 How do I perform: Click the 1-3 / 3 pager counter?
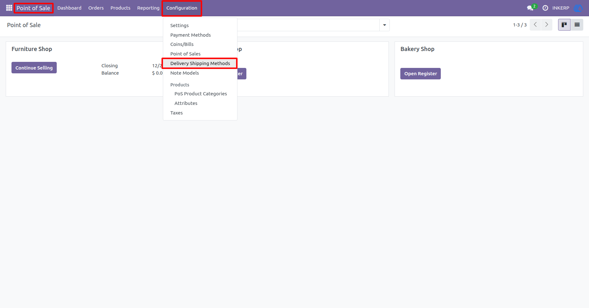point(520,25)
